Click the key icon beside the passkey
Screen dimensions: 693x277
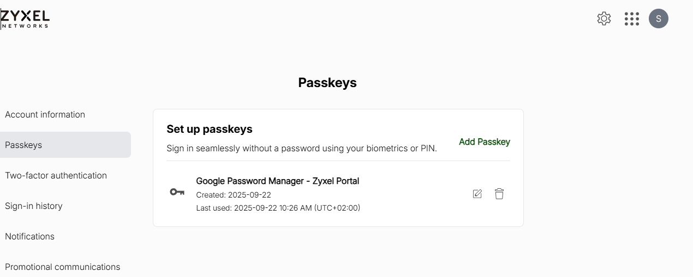click(177, 192)
